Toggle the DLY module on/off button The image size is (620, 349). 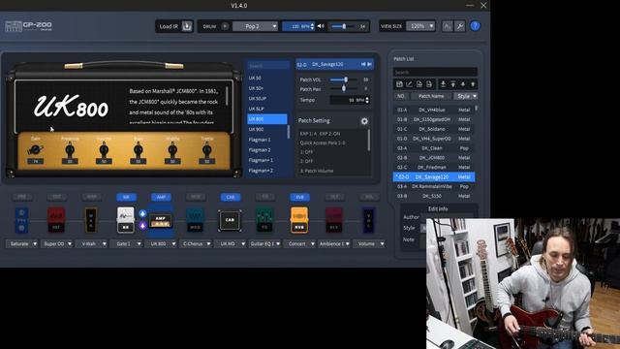(x=334, y=197)
